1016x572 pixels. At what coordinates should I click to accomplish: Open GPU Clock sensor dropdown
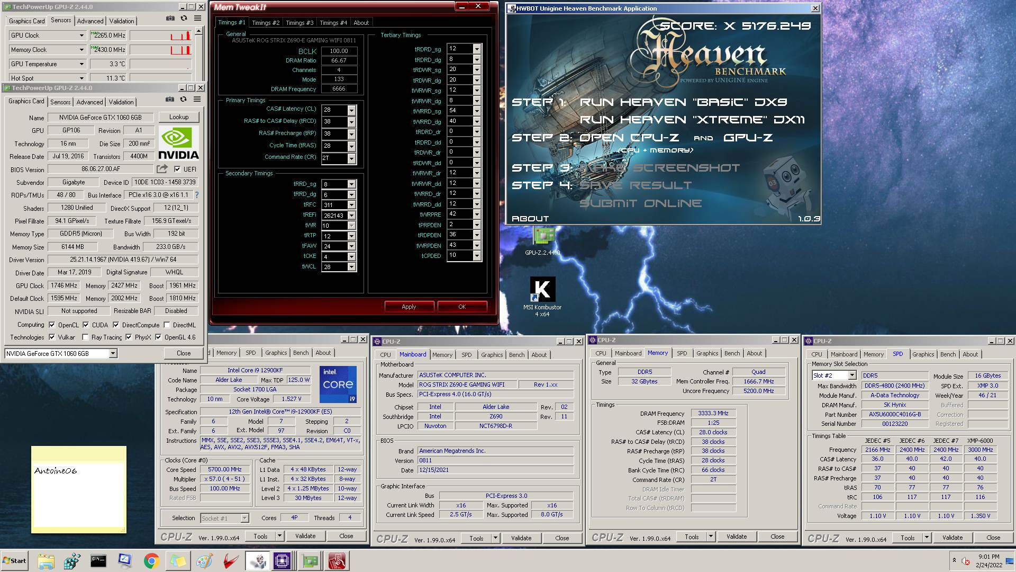pos(81,35)
